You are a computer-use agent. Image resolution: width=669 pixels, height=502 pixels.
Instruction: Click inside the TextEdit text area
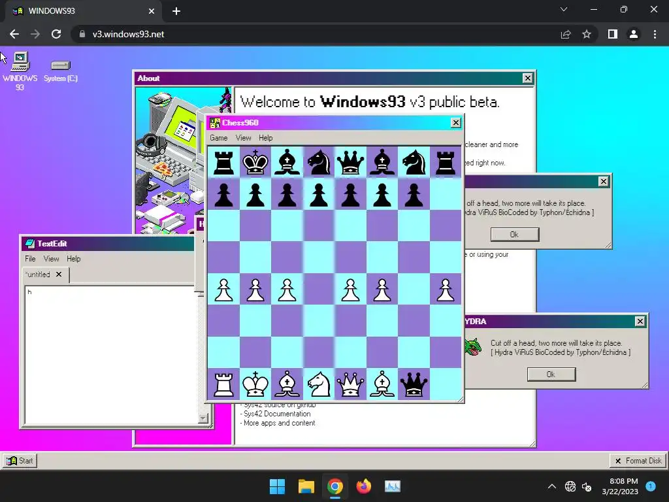[x=111, y=354]
